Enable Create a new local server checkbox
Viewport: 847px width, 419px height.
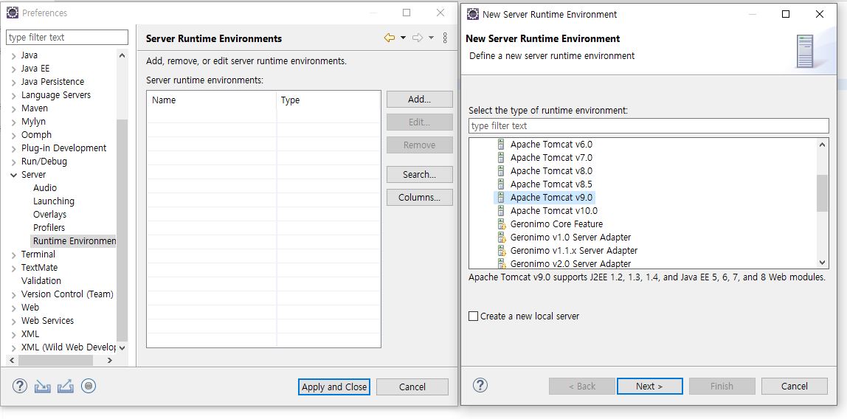click(473, 316)
